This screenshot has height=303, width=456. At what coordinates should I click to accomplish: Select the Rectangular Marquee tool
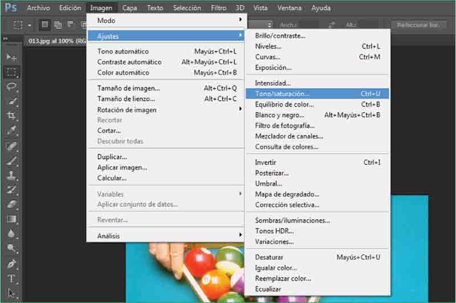click(11, 72)
